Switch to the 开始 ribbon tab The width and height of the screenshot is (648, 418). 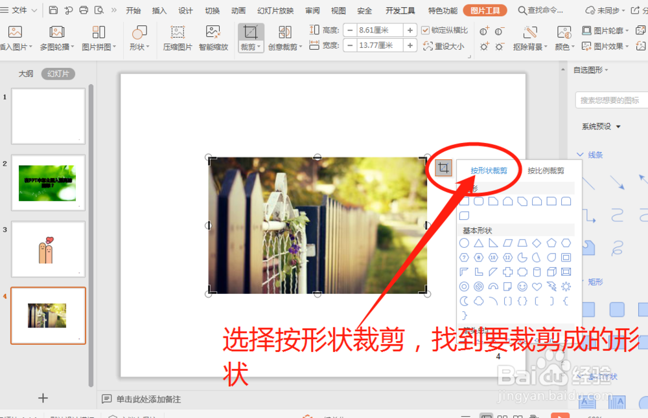133,10
